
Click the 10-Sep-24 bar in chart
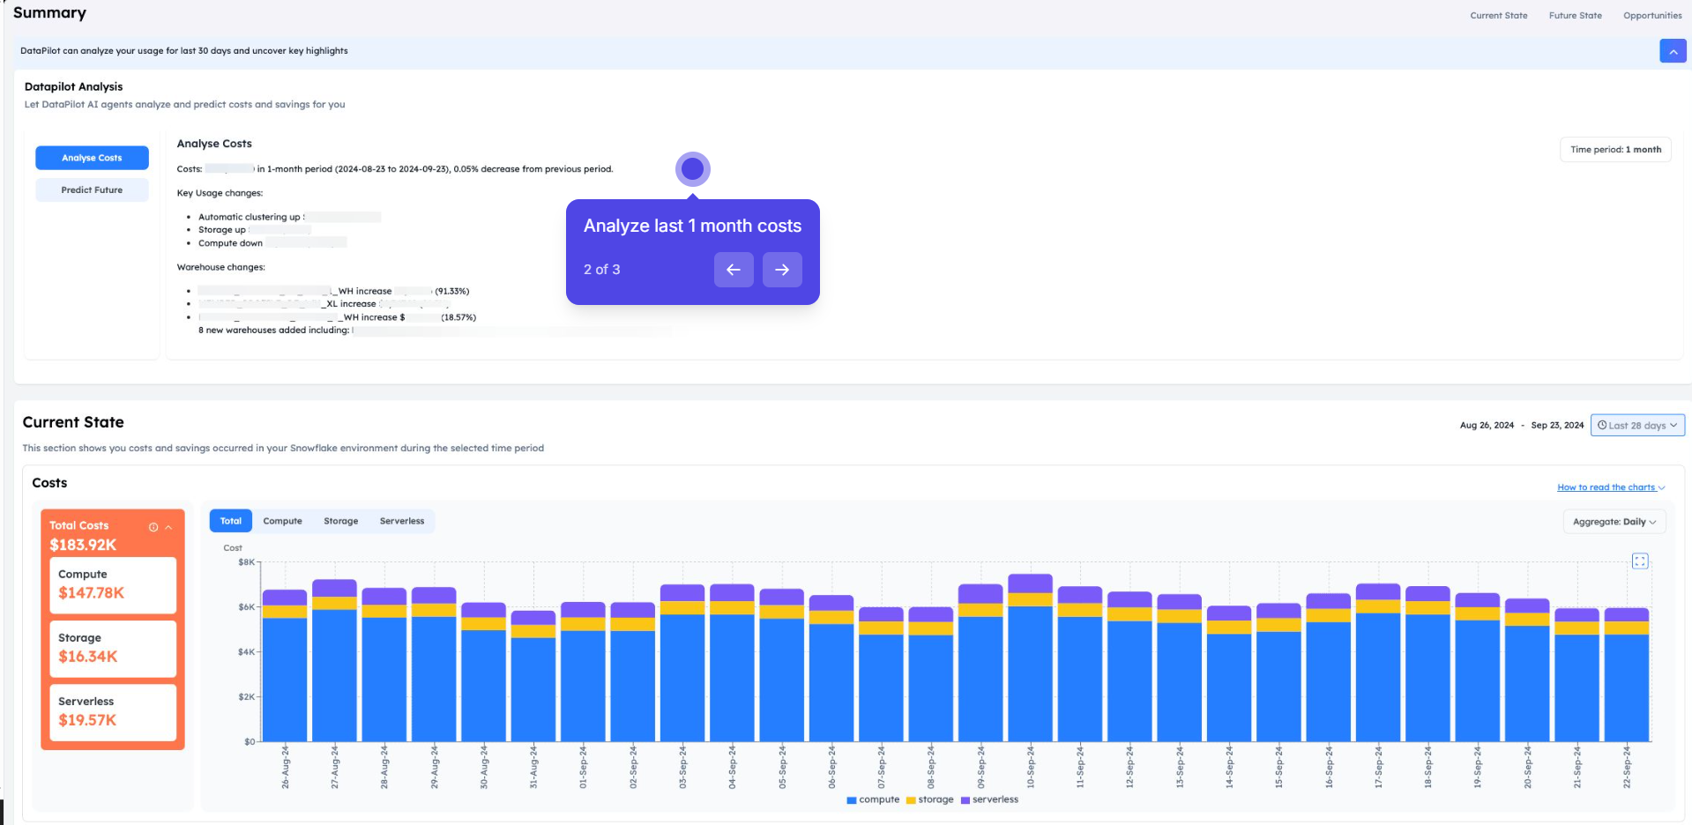(x=1030, y=658)
